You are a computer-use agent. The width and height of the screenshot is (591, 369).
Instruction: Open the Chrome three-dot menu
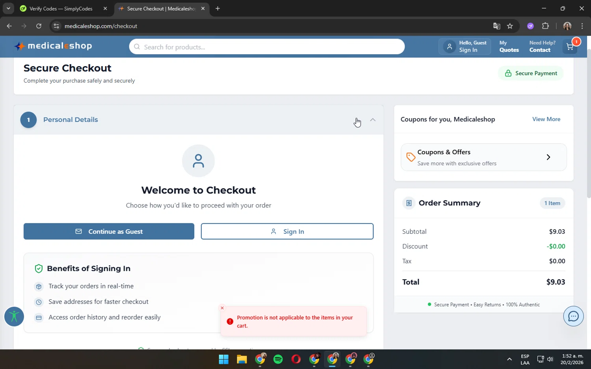point(582,26)
